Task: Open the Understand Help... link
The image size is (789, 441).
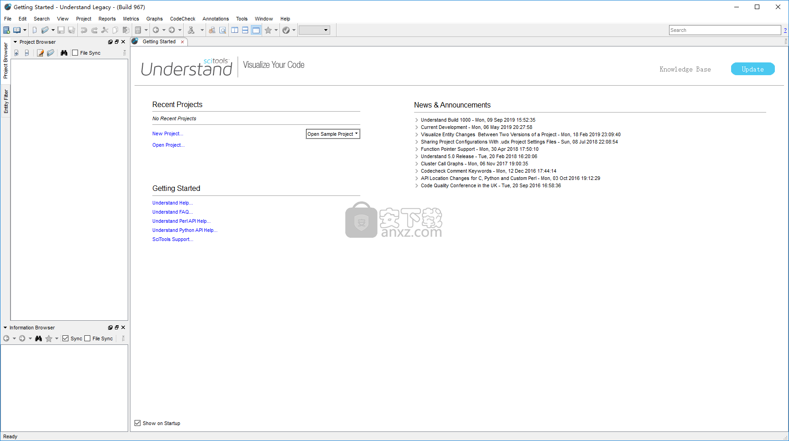Action: click(x=172, y=203)
